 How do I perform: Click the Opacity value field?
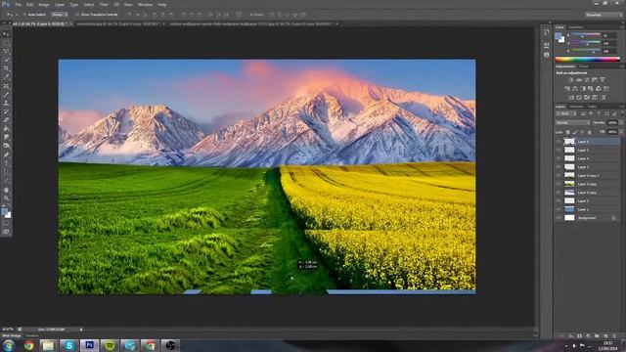[x=611, y=123]
